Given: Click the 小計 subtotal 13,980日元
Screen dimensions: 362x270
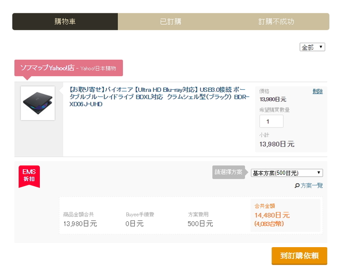Looking at the screenshot, I should point(276,144).
